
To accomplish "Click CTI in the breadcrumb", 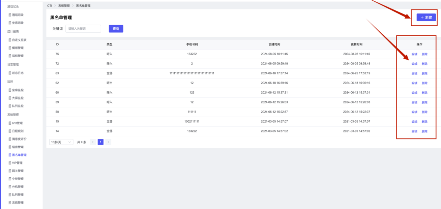I will (50, 6).
